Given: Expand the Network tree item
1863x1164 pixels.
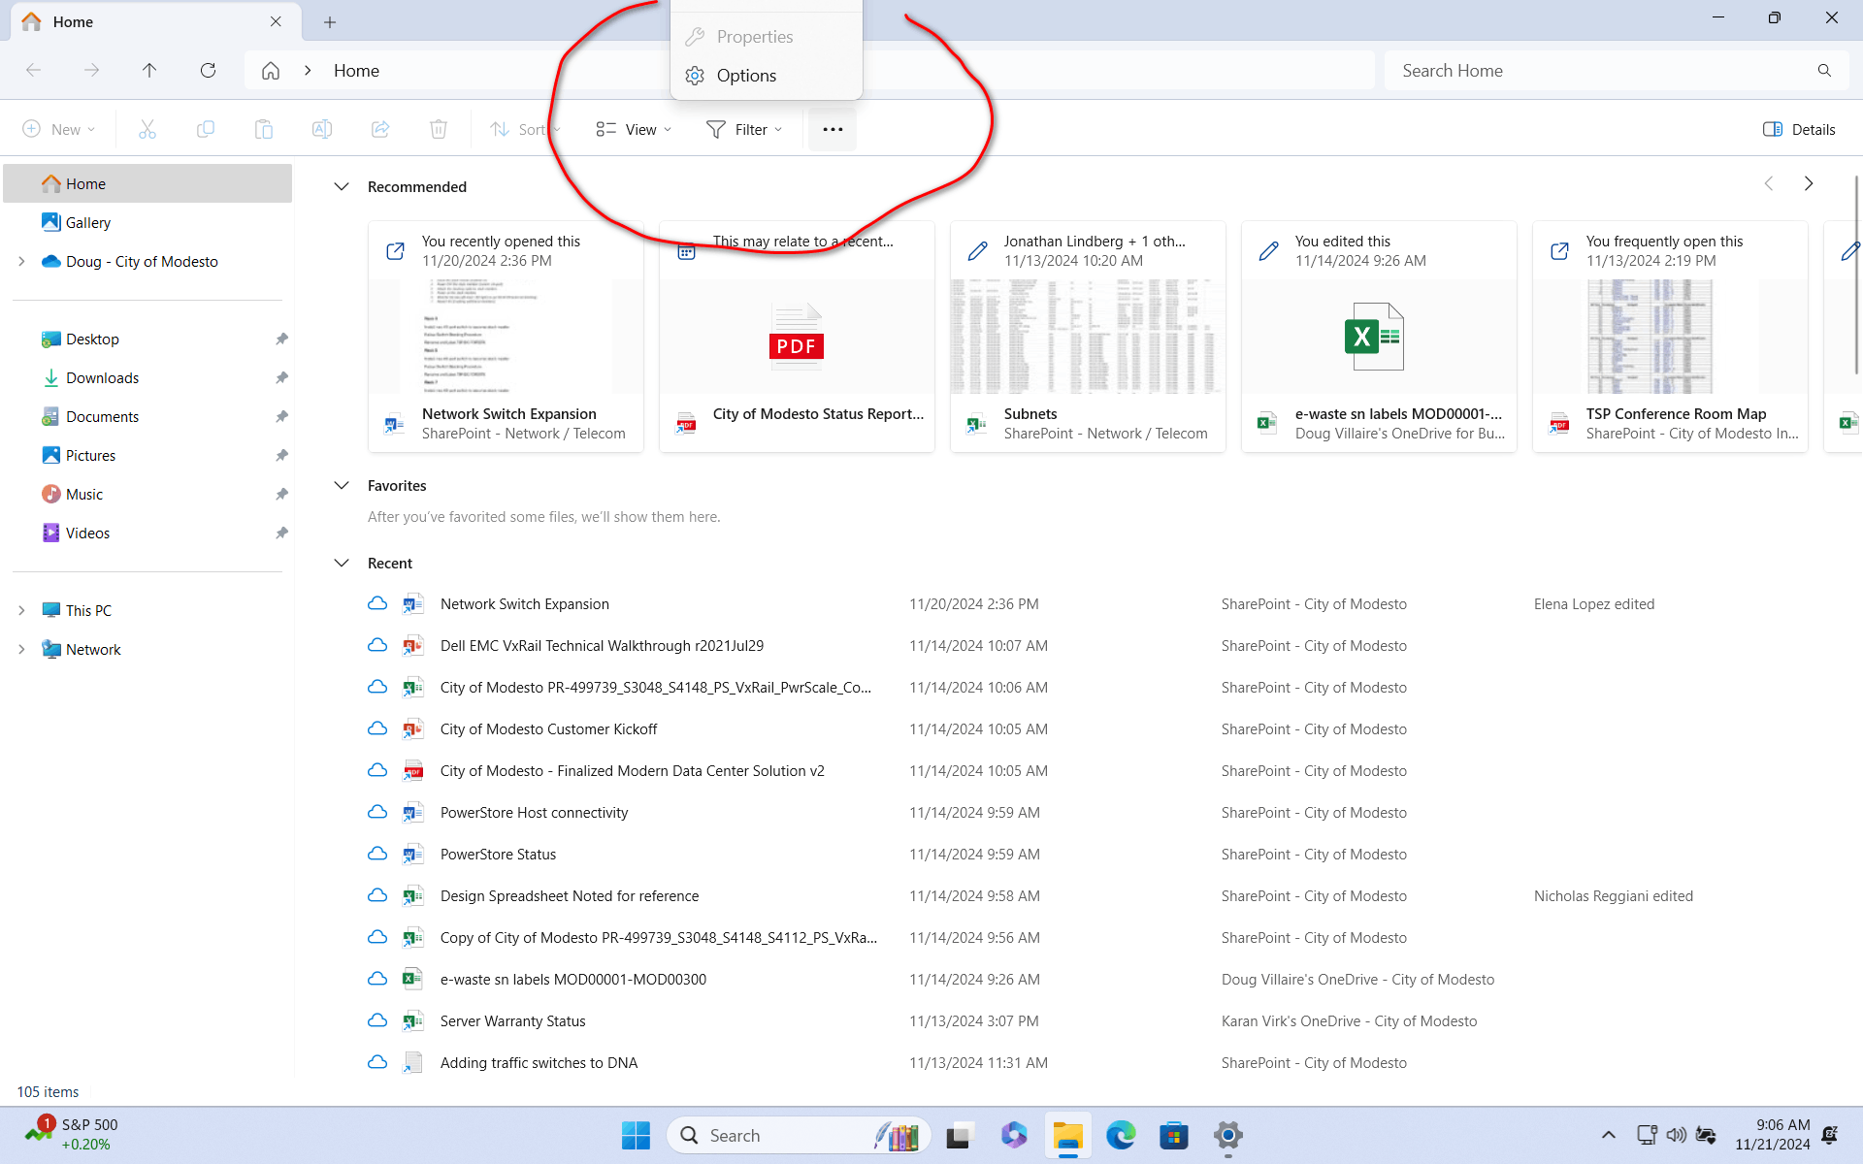Looking at the screenshot, I should coord(21,649).
